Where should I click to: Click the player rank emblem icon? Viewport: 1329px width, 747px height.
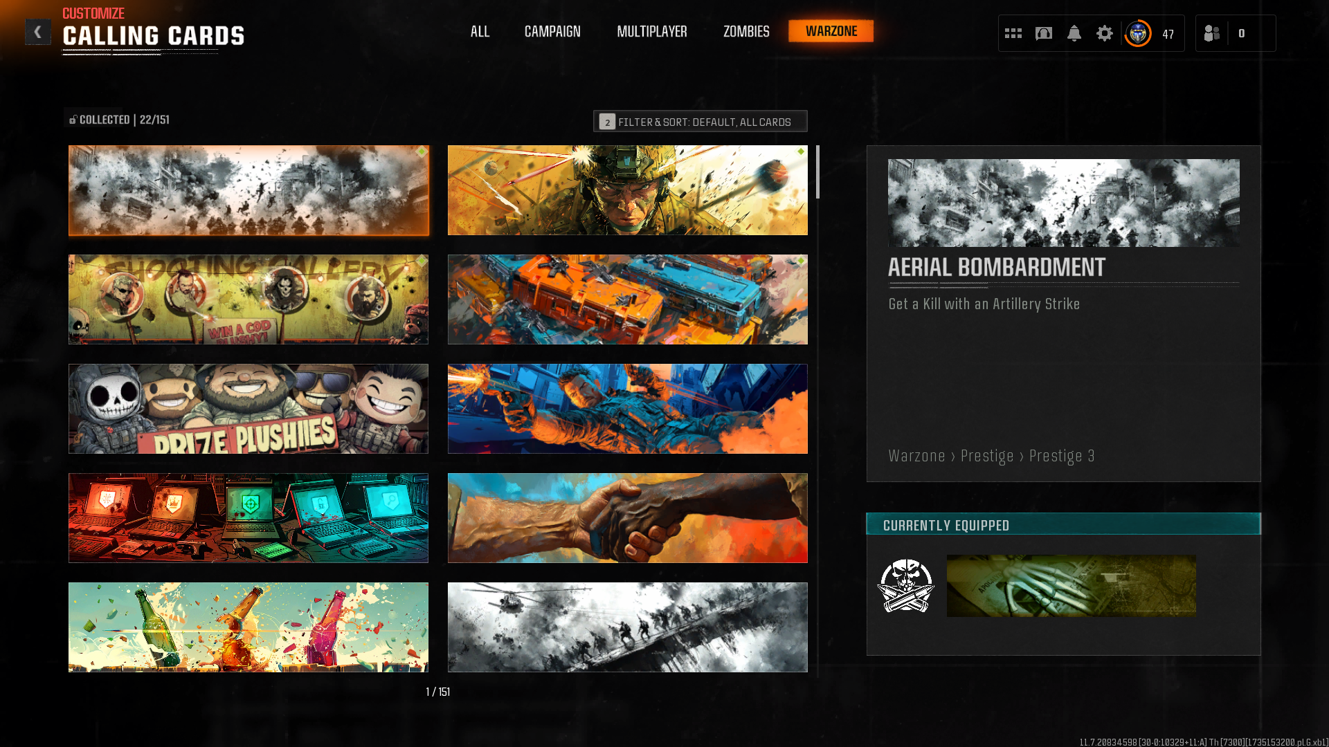click(1138, 33)
